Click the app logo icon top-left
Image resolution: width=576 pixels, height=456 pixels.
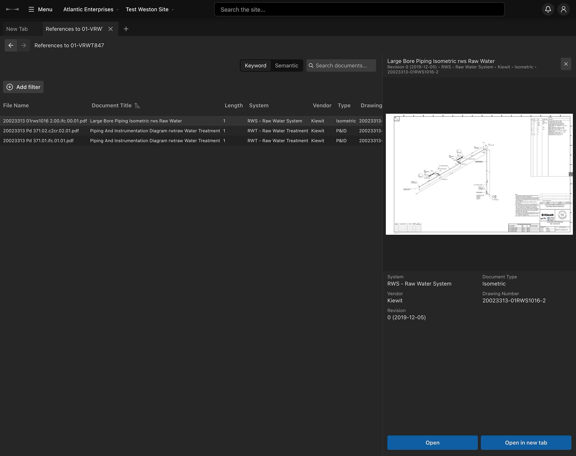(x=12, y=9)
